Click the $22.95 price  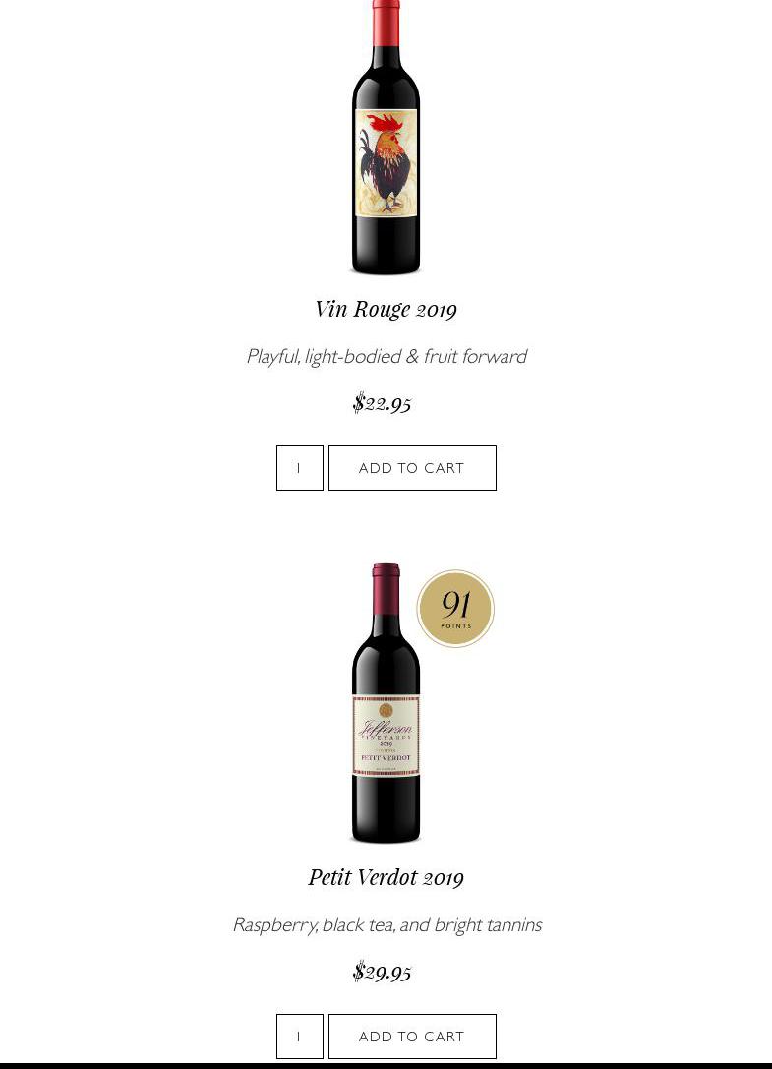coord(382,403)
